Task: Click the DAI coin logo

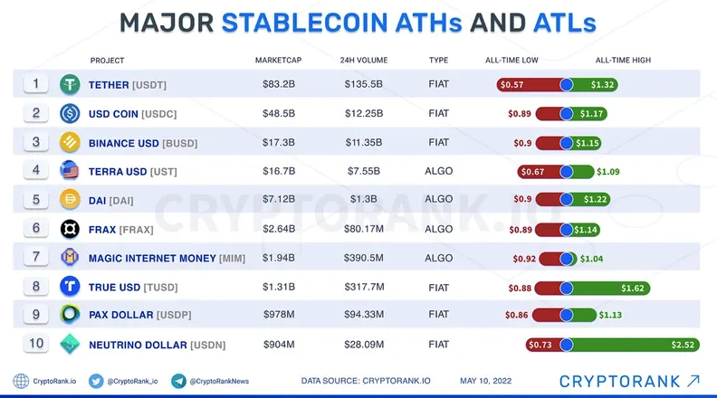Action: [x=70, y=200]
